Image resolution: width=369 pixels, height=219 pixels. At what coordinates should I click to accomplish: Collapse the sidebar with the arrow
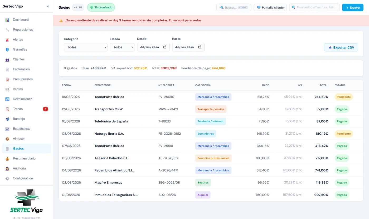click(47, 6)
